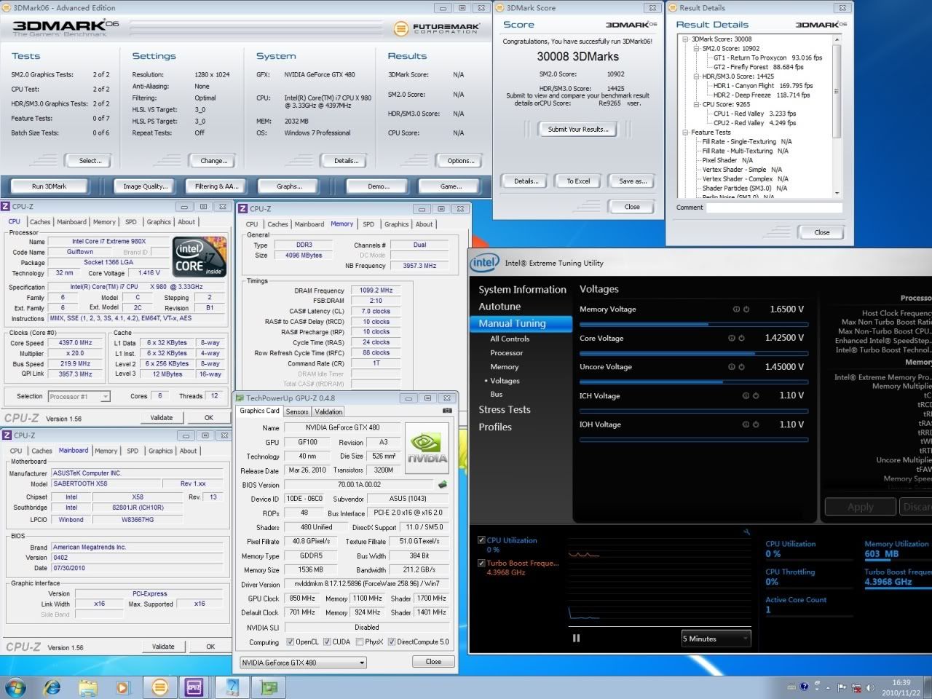Toggle the PhysX checkbox in GPU-Z
932x699 pixels.
click(x=358, y=641)
